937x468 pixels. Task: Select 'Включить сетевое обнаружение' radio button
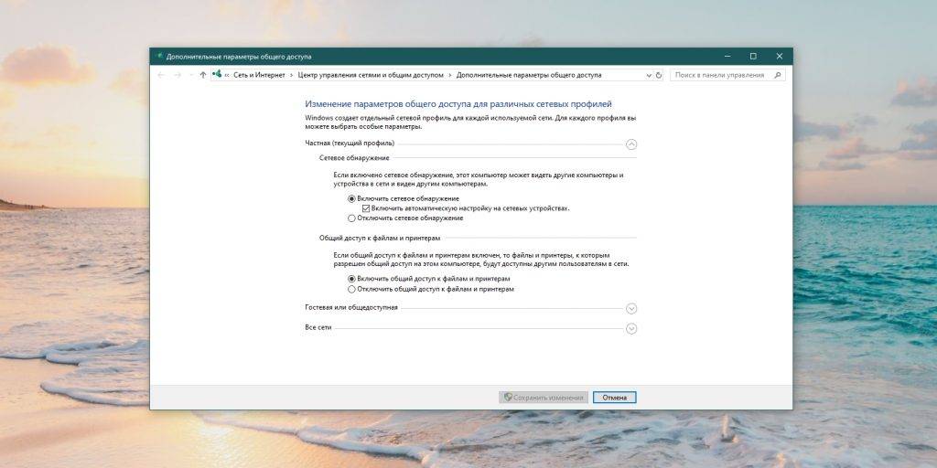pos(351,198)
